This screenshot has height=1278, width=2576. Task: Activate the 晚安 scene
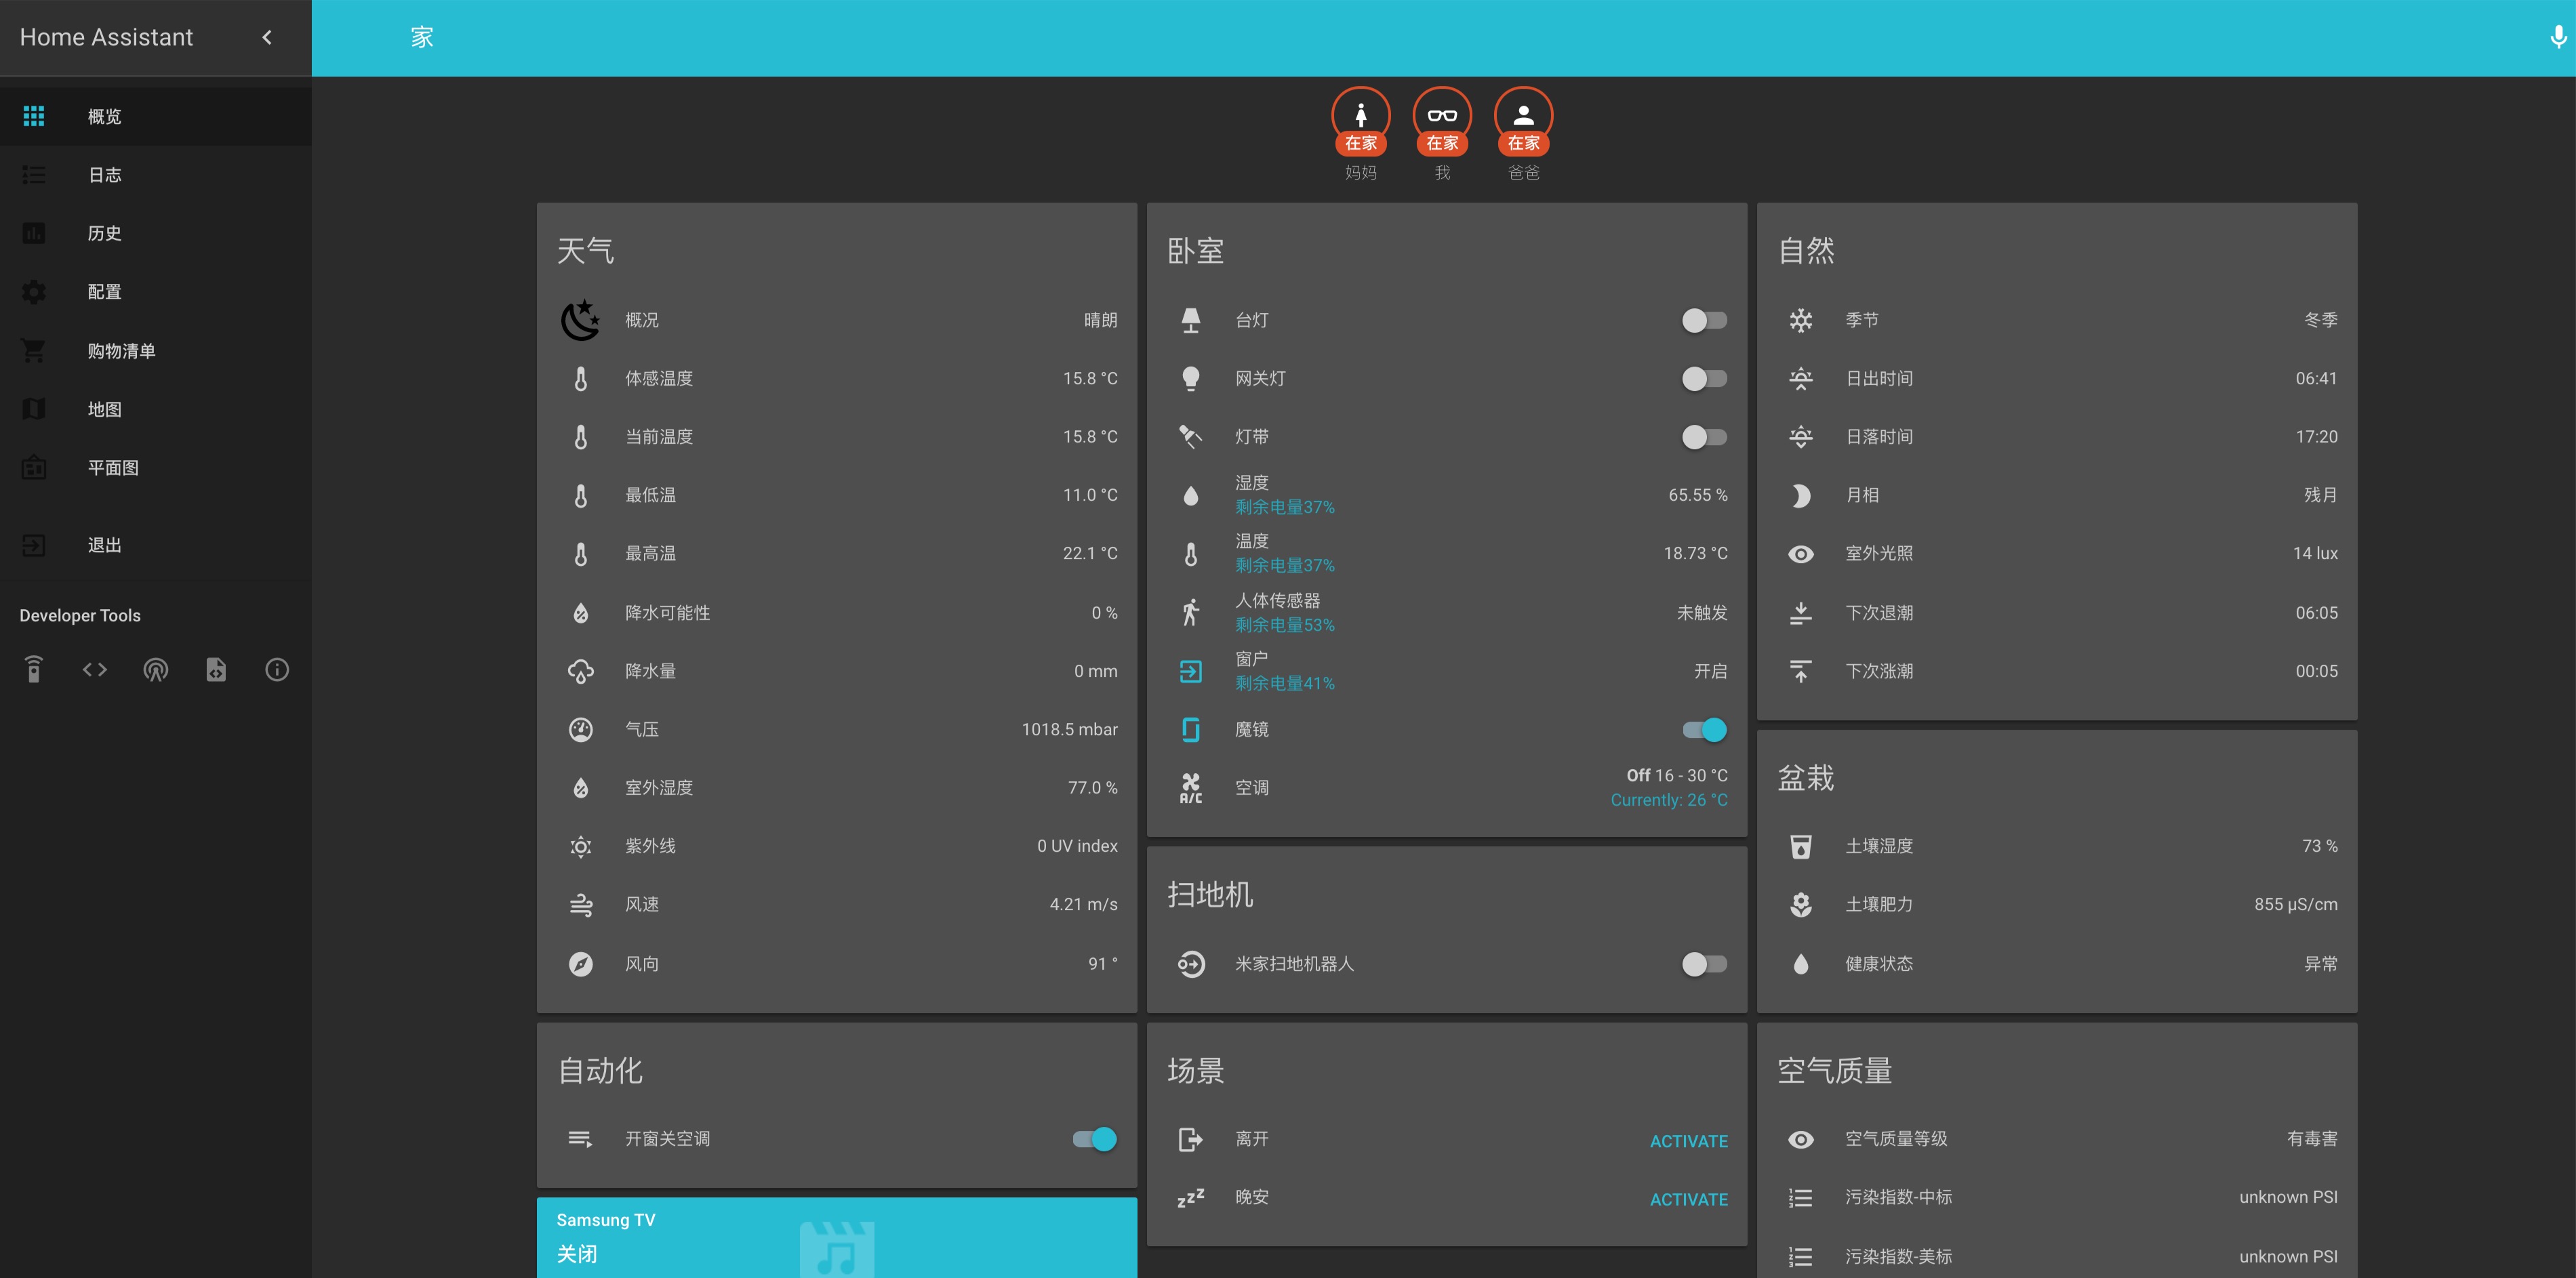[x=1688, y=1198]
